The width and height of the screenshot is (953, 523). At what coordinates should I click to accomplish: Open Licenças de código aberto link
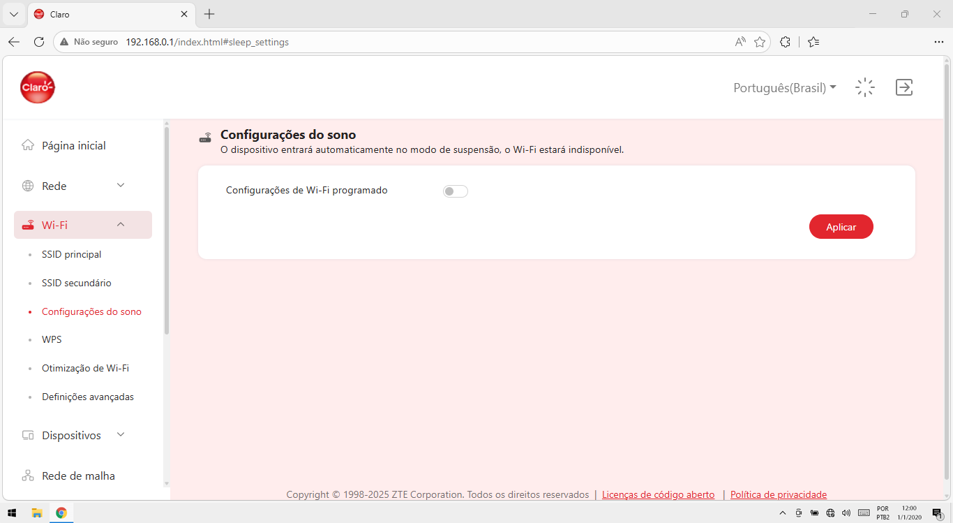click(x=658, y=494)
